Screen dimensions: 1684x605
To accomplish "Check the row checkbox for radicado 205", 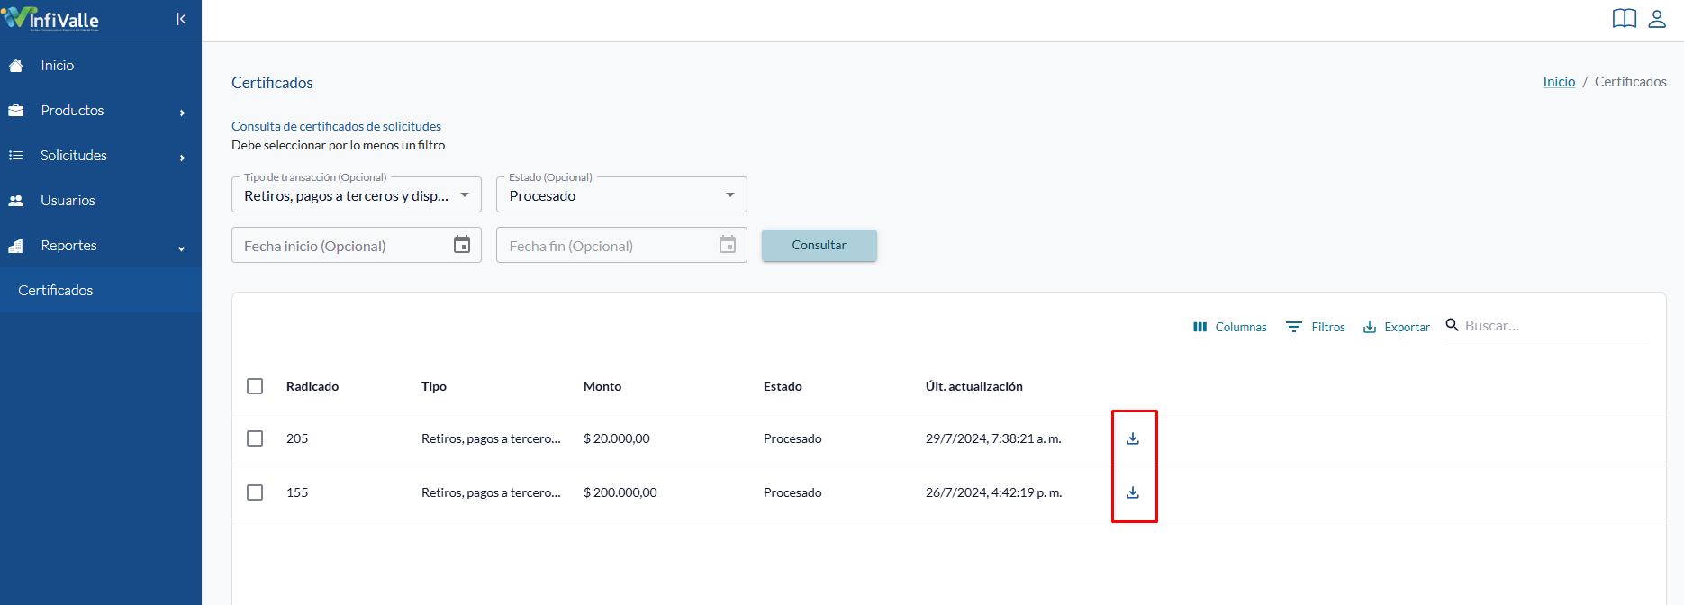I will pyautogui.click(x=255, y=438).
